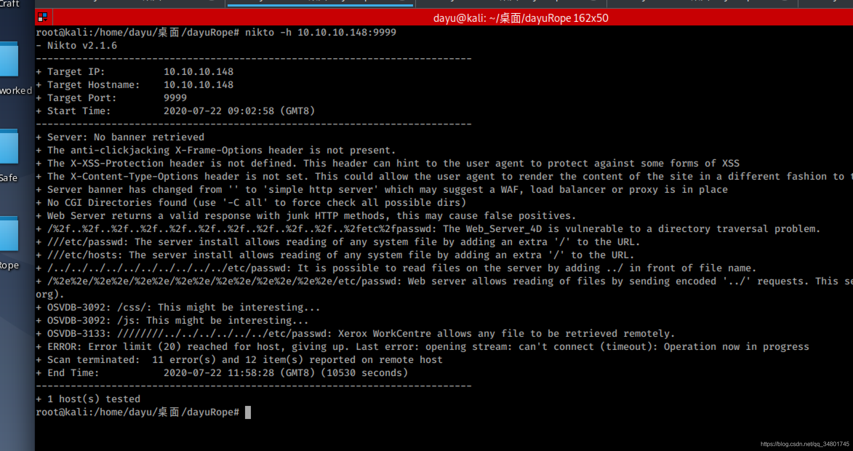The width and height of the screenshot is (853, 451).
Task: Click the 'Rope' desktop folder label
Action: point(9,265)
